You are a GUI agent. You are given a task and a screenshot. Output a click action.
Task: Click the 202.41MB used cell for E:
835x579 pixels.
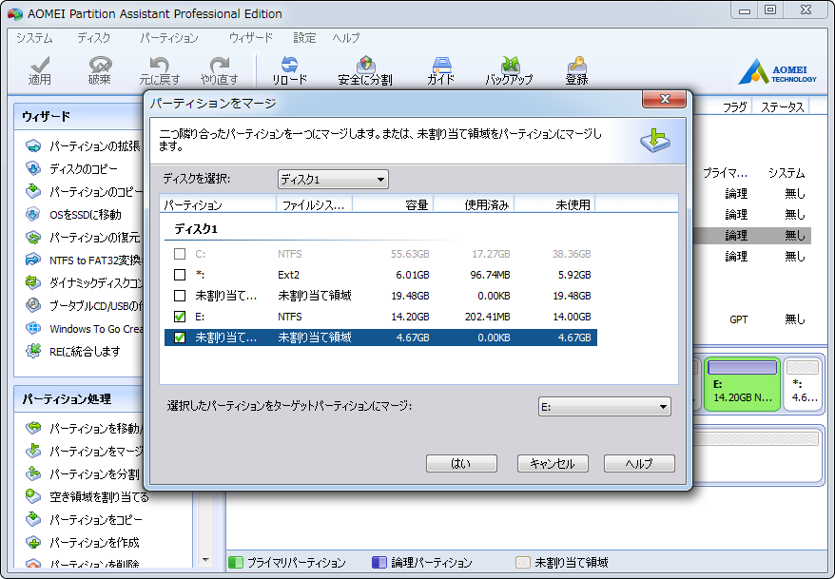pos(487,317)
